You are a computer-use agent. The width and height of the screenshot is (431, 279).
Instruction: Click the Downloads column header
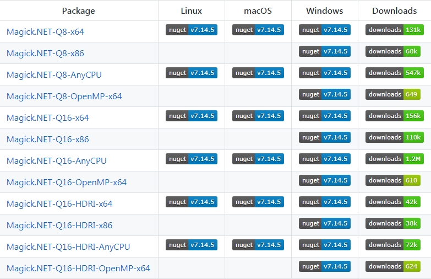pyautogui.click(x=394, y=11)
